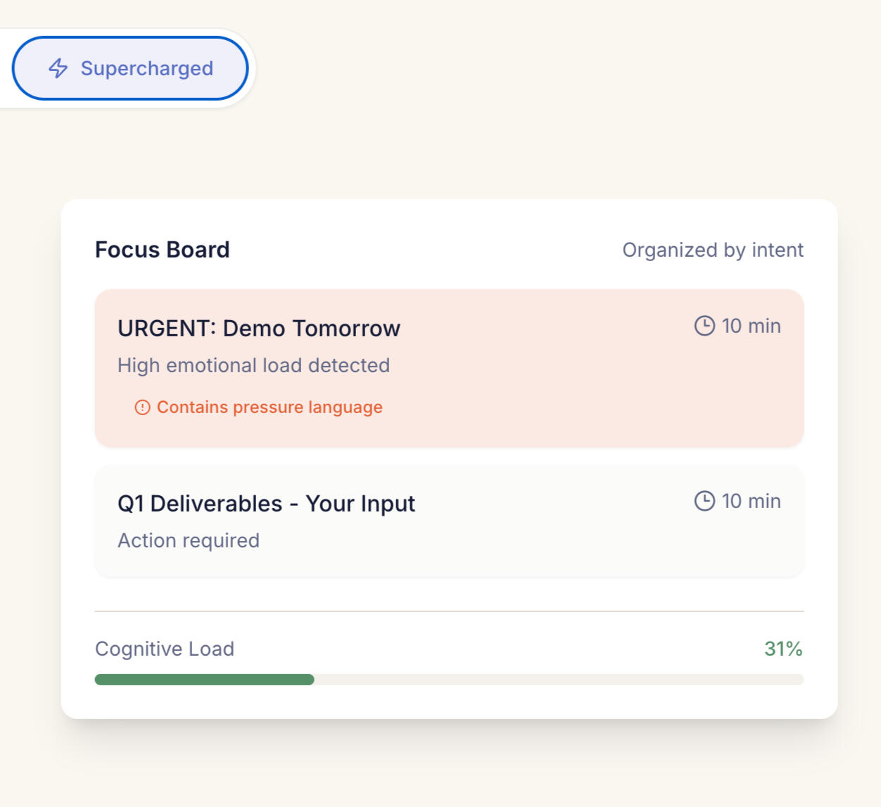Open the Q1 Deliverables - Your Input title
The height and width of the screenshot is (807, 881).
point(266,504)
